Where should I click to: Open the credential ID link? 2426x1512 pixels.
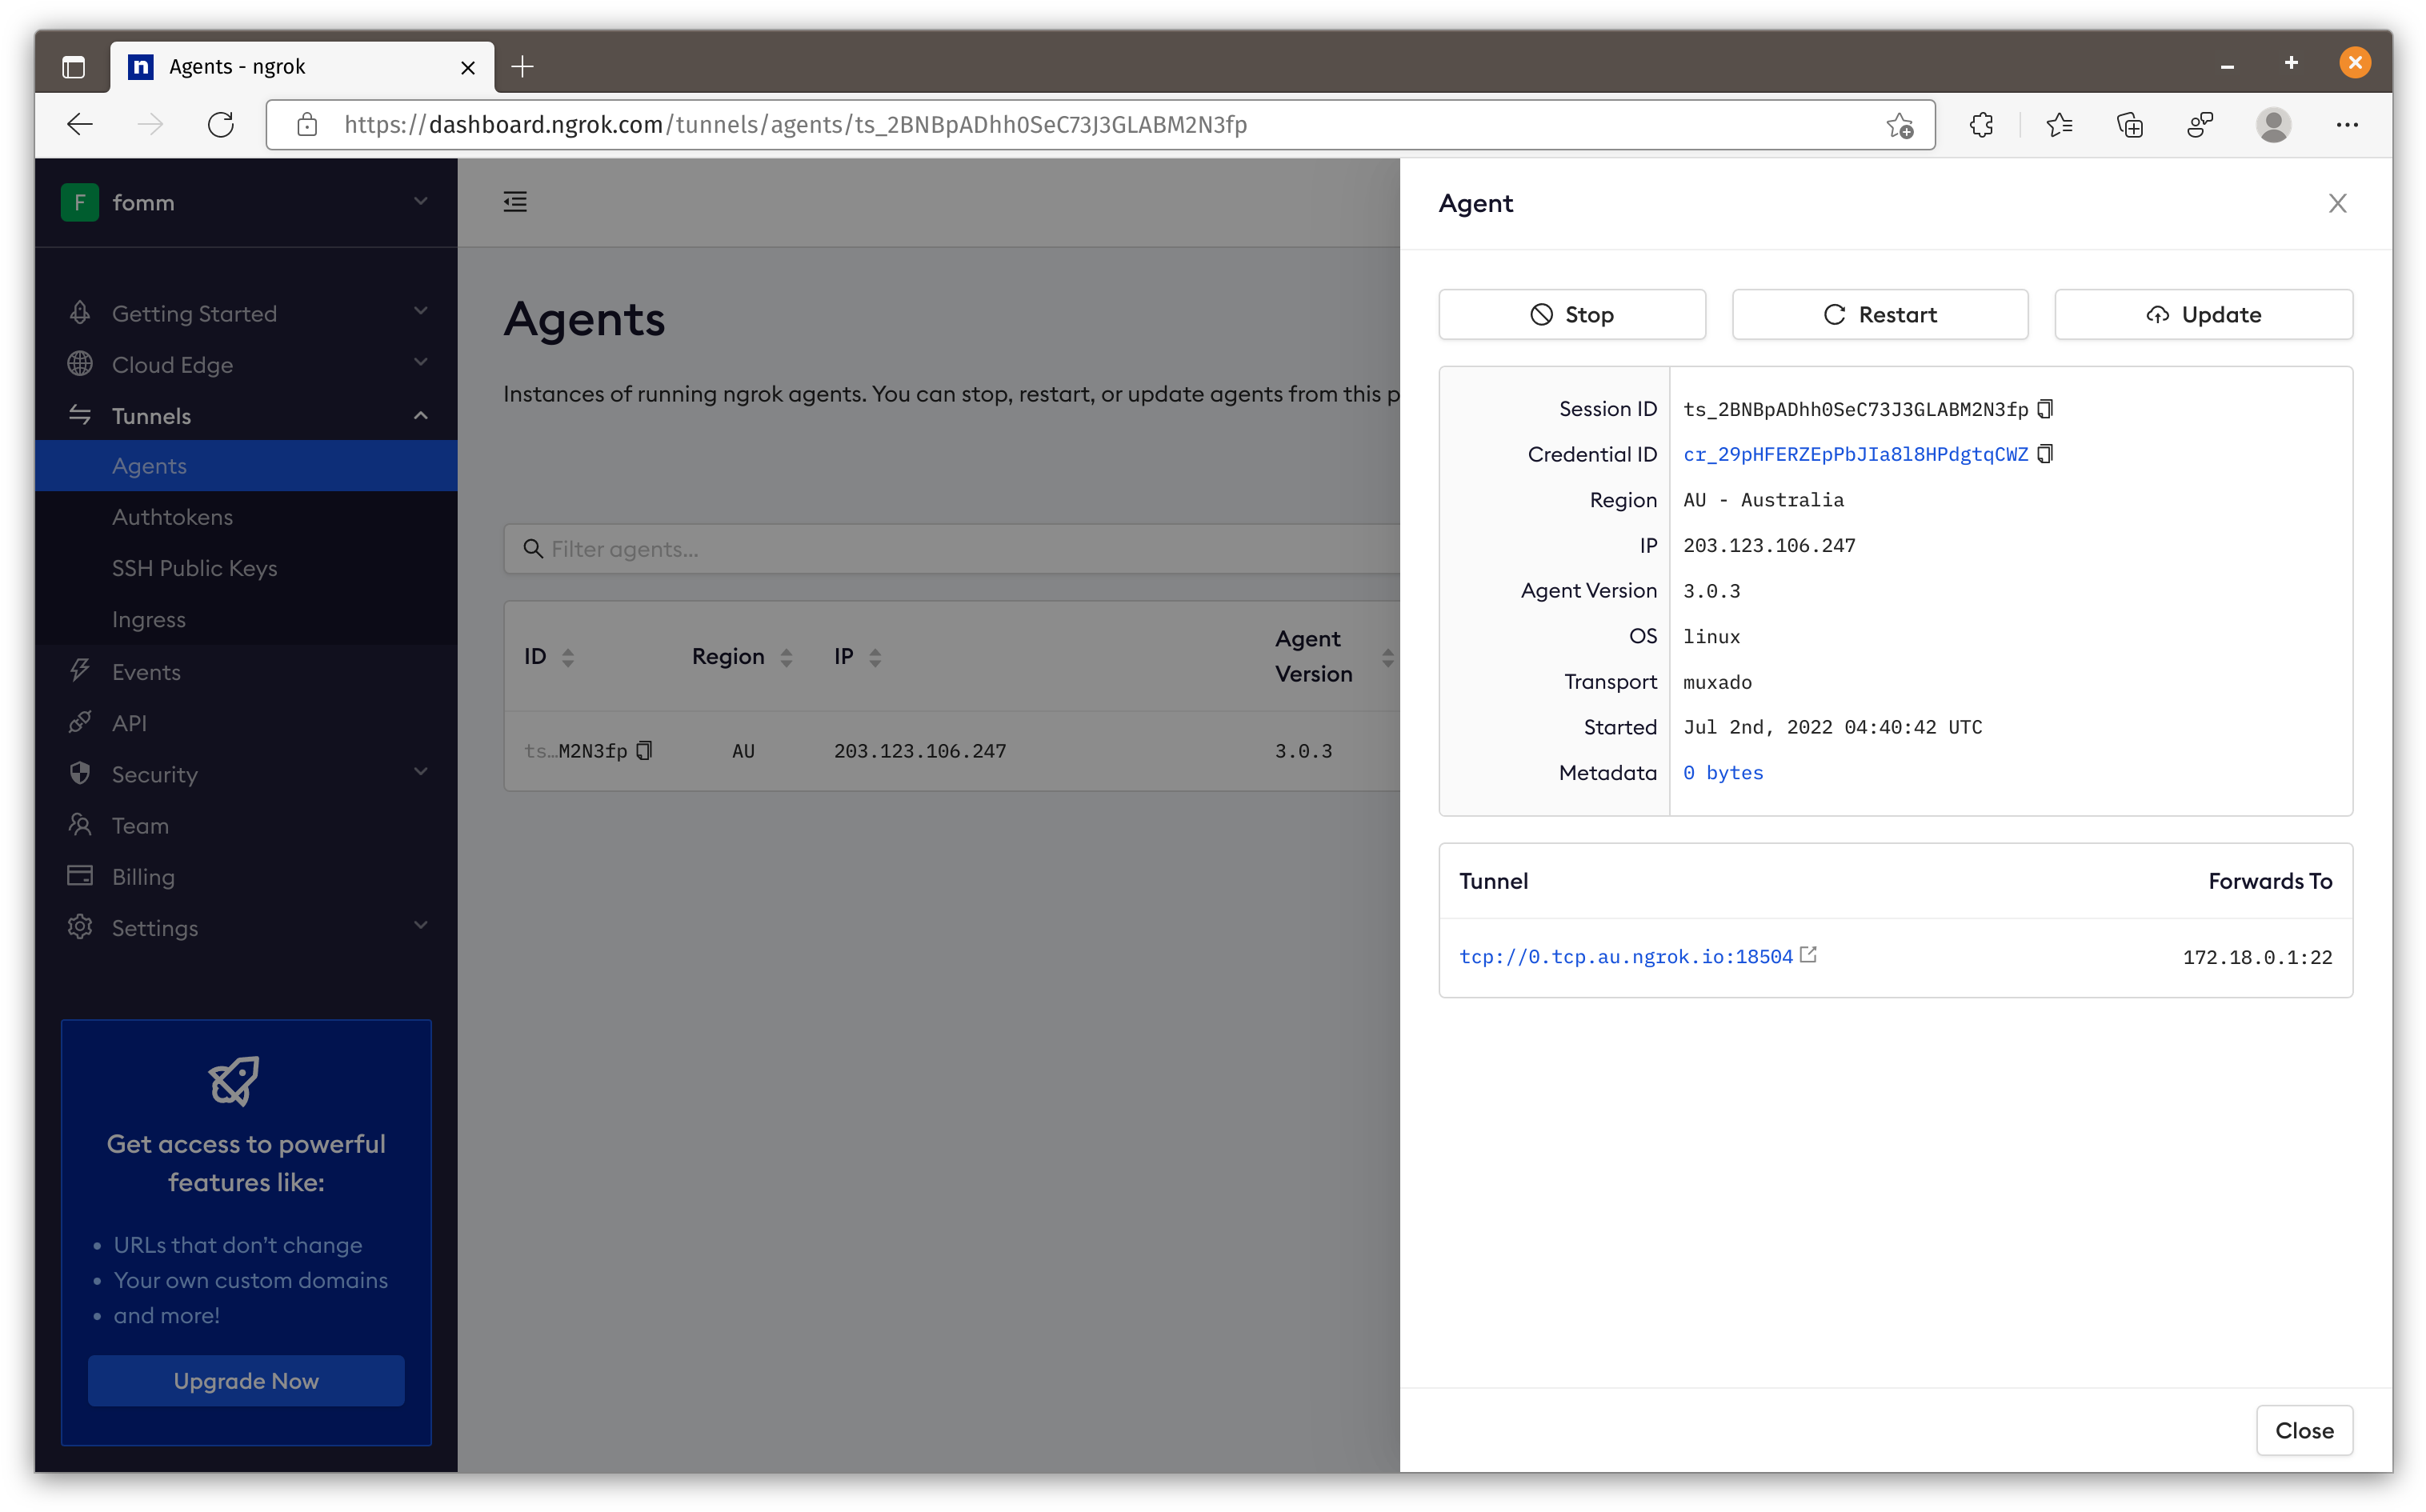click(x=1855, y=455)
